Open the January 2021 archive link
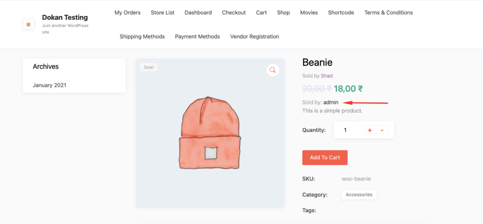 point(50,85)
